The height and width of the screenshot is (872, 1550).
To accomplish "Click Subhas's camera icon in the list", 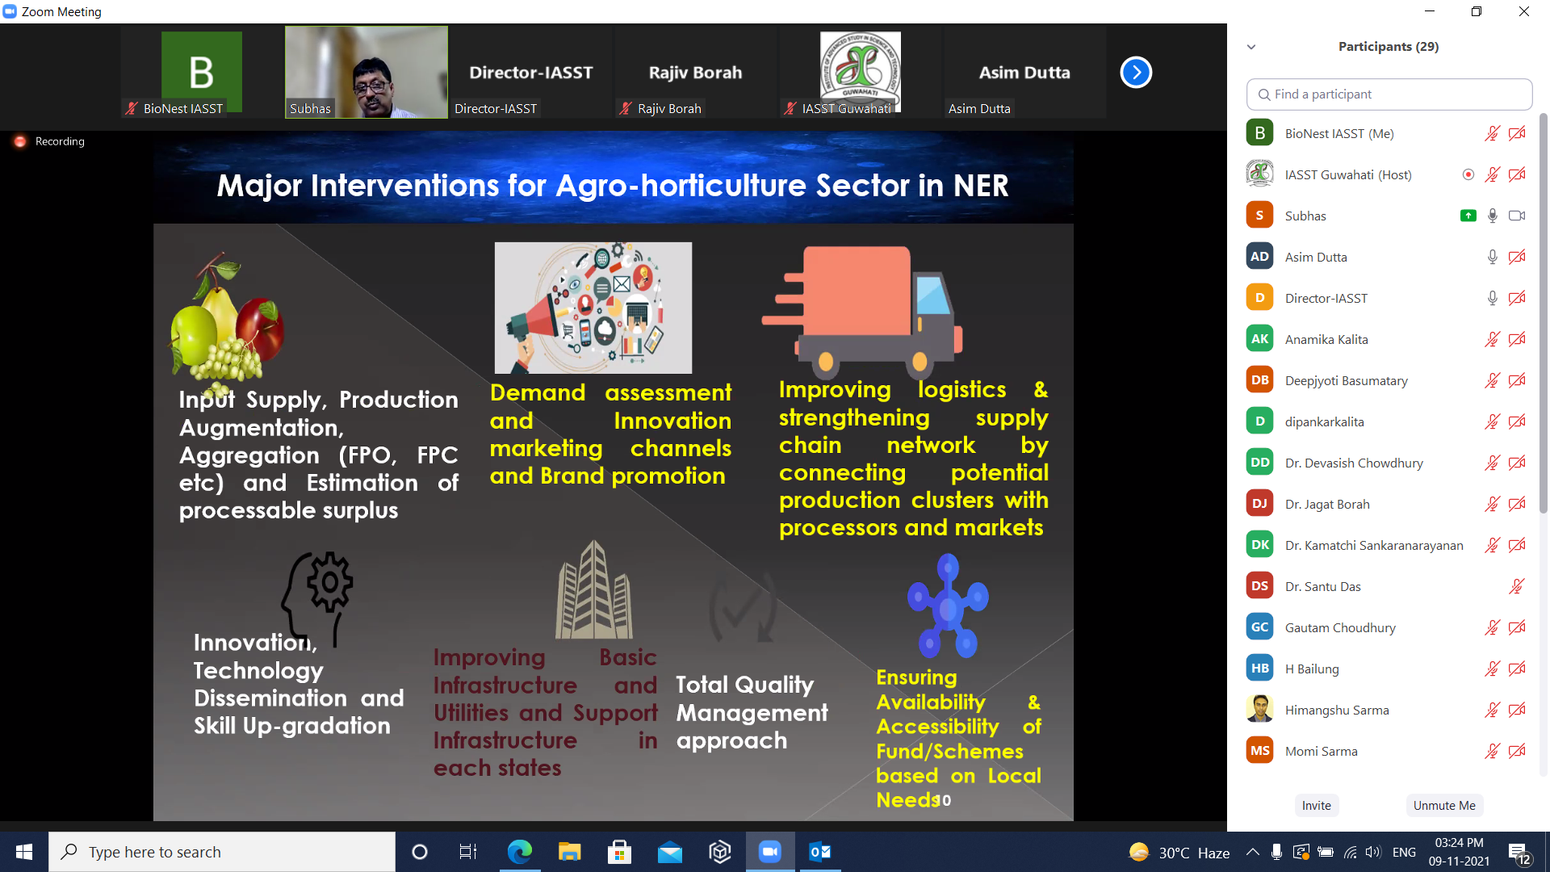I will coord(1517,216).
